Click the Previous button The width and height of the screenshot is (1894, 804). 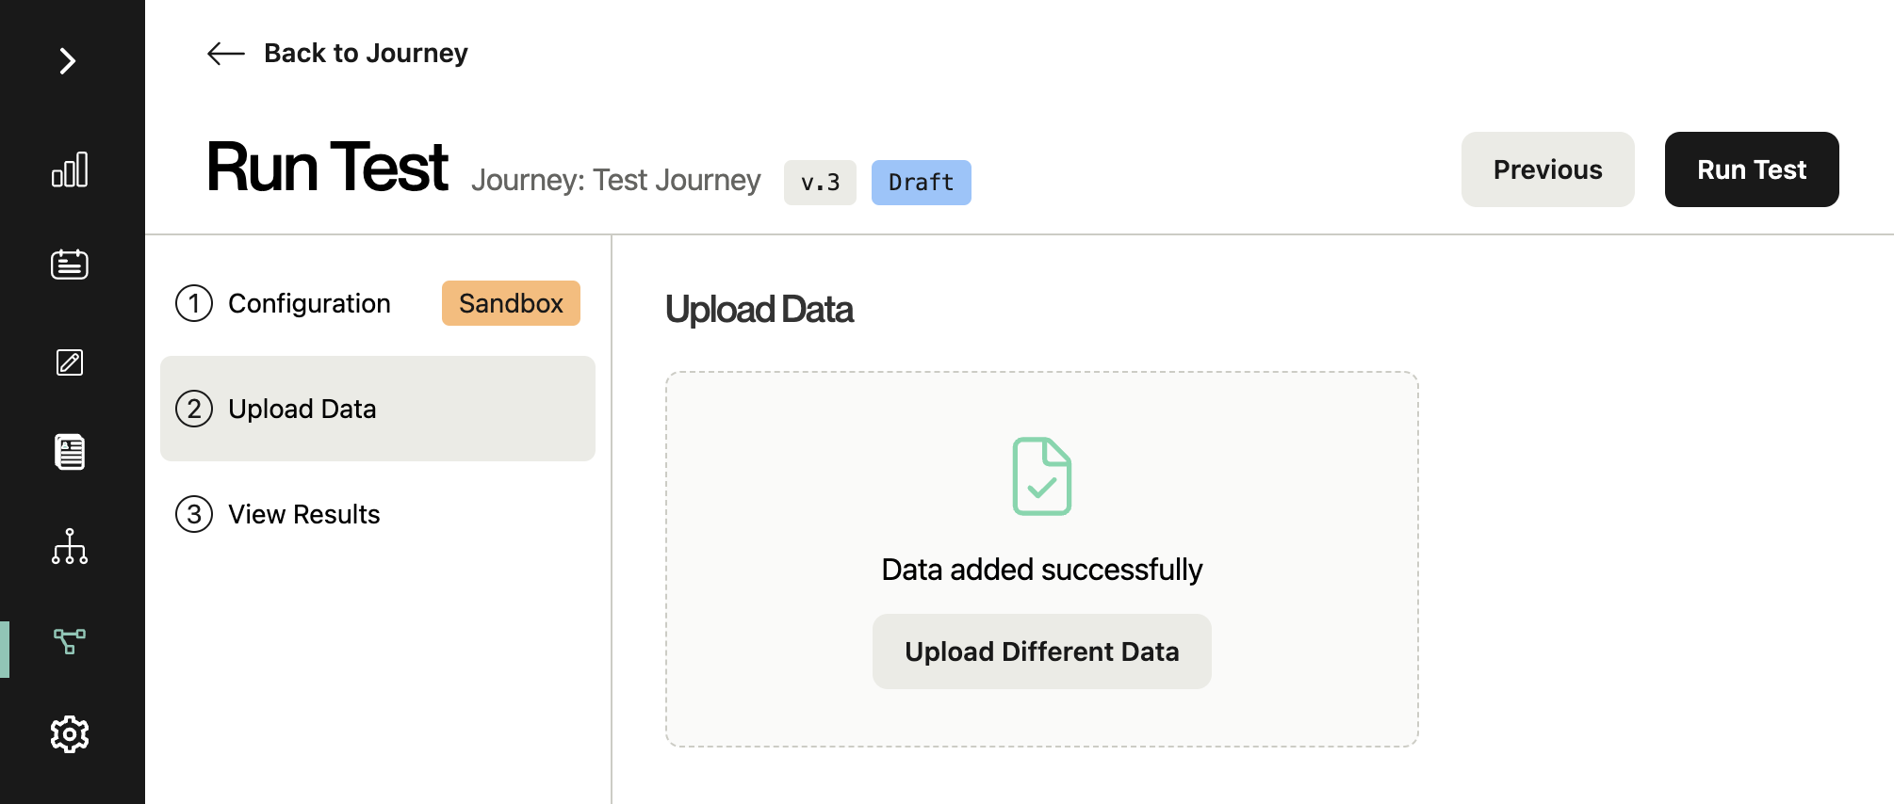coord(1547,169)
